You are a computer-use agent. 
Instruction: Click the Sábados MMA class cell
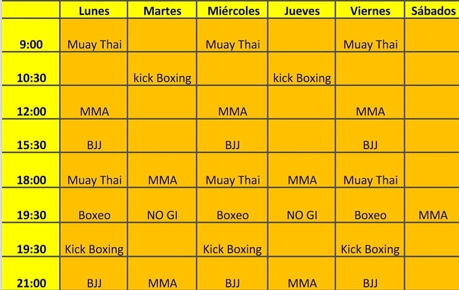(433, 215)
